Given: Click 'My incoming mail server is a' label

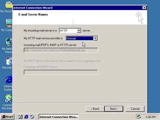Looking at the screenshot, I should (40, 30).
